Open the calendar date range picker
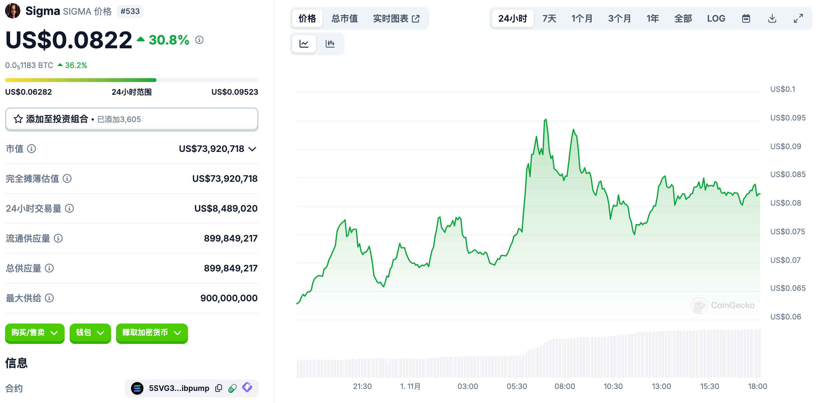The height and width of the screenshot is (403, 819). tap(746, 18)
